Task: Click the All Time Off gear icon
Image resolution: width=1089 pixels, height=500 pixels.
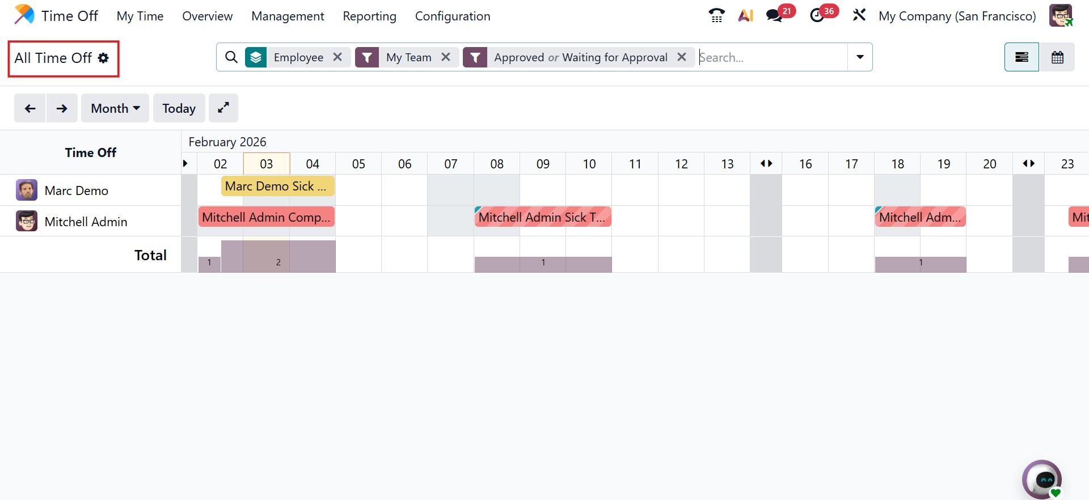Action: (x=103, y=58)
